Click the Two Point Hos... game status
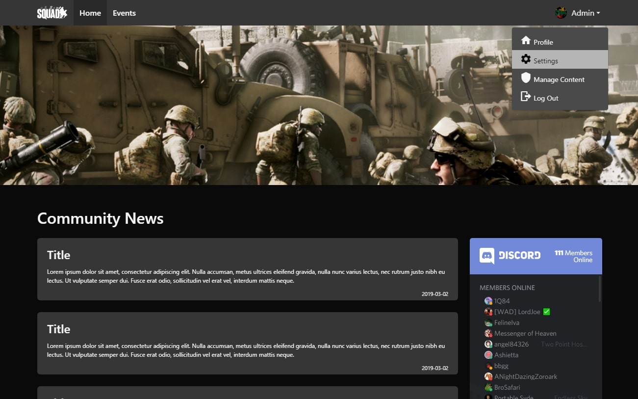Image resolution: width=638 pixels, height=399 pixels. point(564,344)
